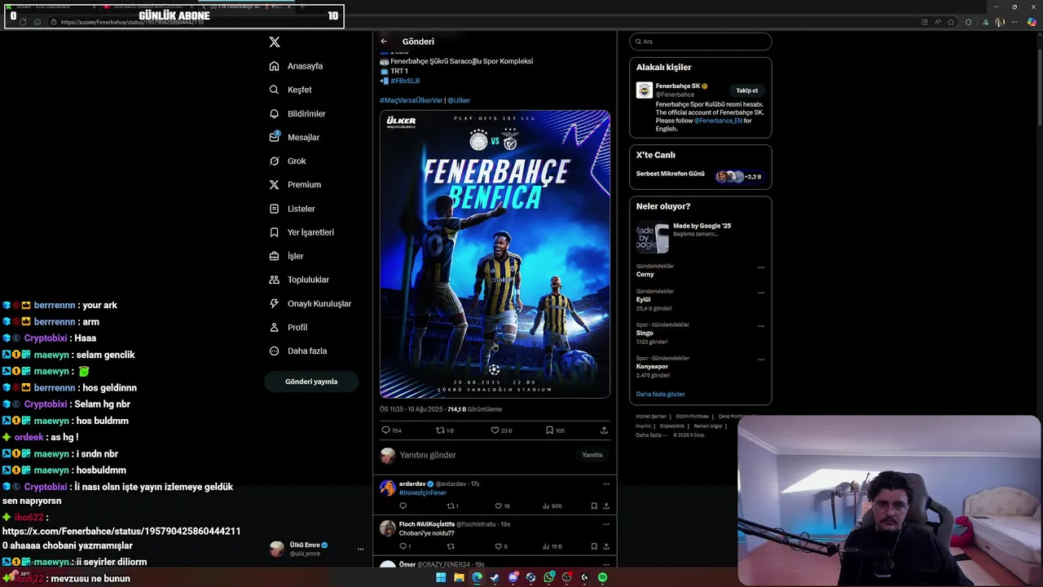Open the #FBvSLB hashtag link
Viewport: 1043px width, 587px height.
coord(405,81)
